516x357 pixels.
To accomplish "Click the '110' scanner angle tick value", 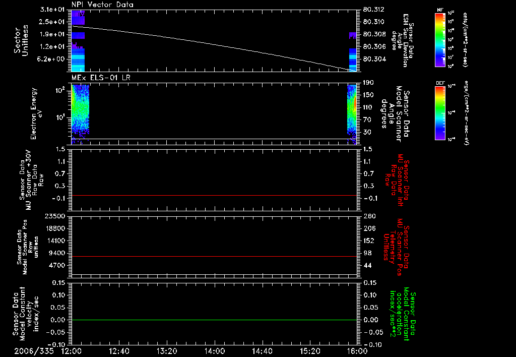I will 368,107.
